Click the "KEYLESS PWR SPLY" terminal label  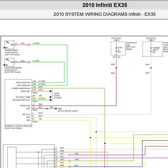[x=21, y=100]
